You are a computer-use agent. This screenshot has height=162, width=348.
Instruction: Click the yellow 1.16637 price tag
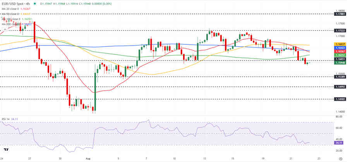point(339,44)
